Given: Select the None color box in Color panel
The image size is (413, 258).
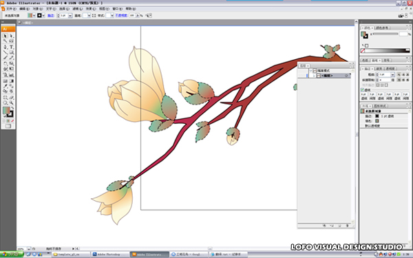Looking at the screenshot, I should 363,51.
